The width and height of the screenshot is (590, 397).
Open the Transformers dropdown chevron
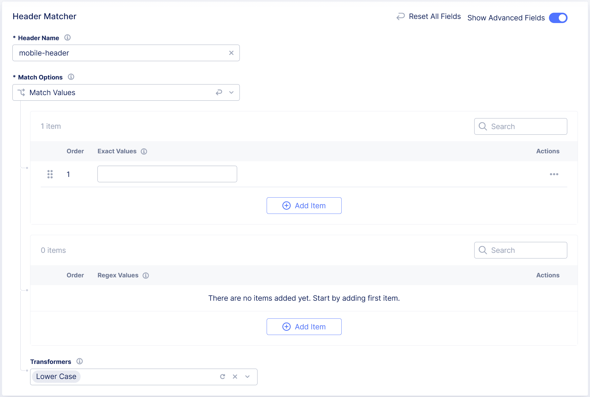pos(247,377)
